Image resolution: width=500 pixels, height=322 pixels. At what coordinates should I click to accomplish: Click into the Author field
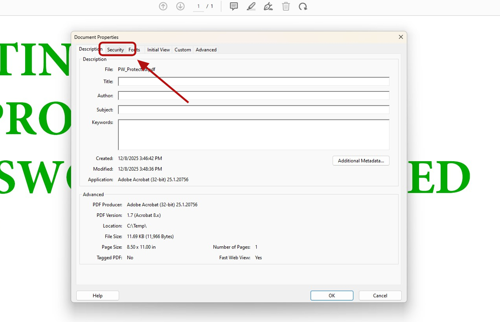click(254, 95)
